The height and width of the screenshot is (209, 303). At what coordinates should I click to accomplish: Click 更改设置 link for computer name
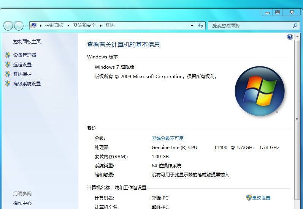pyautogui.click(x=261, y=198)
